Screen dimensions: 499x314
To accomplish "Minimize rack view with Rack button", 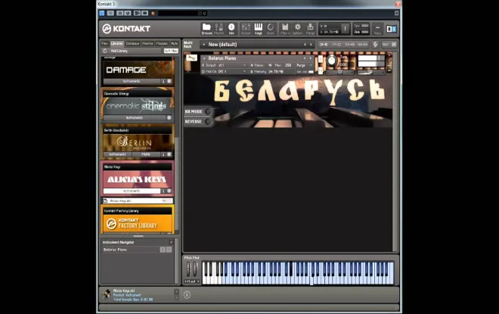I will coord(377,29).
